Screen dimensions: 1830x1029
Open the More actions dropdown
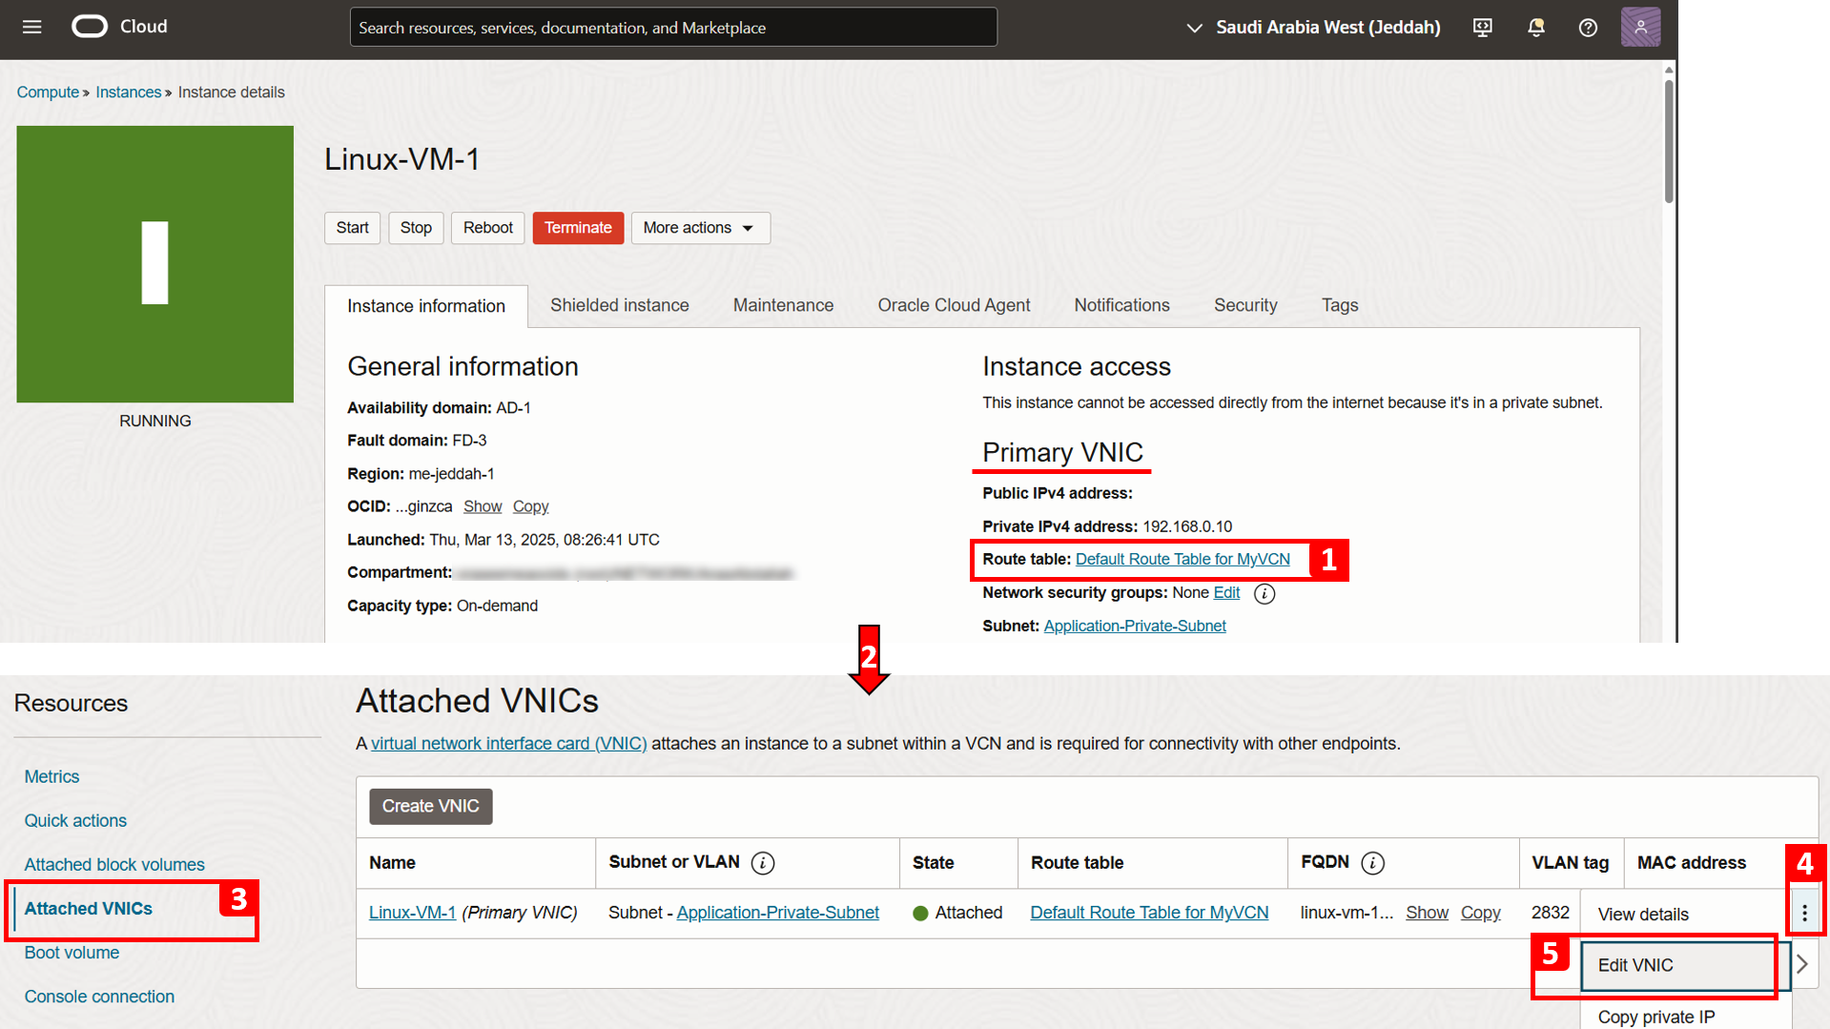pyautogui.click(x=700, y=228)
